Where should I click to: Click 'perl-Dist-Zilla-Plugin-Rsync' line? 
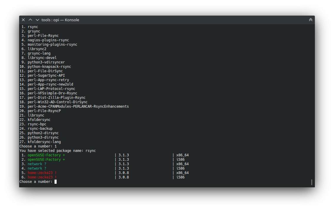click(57, 98)
